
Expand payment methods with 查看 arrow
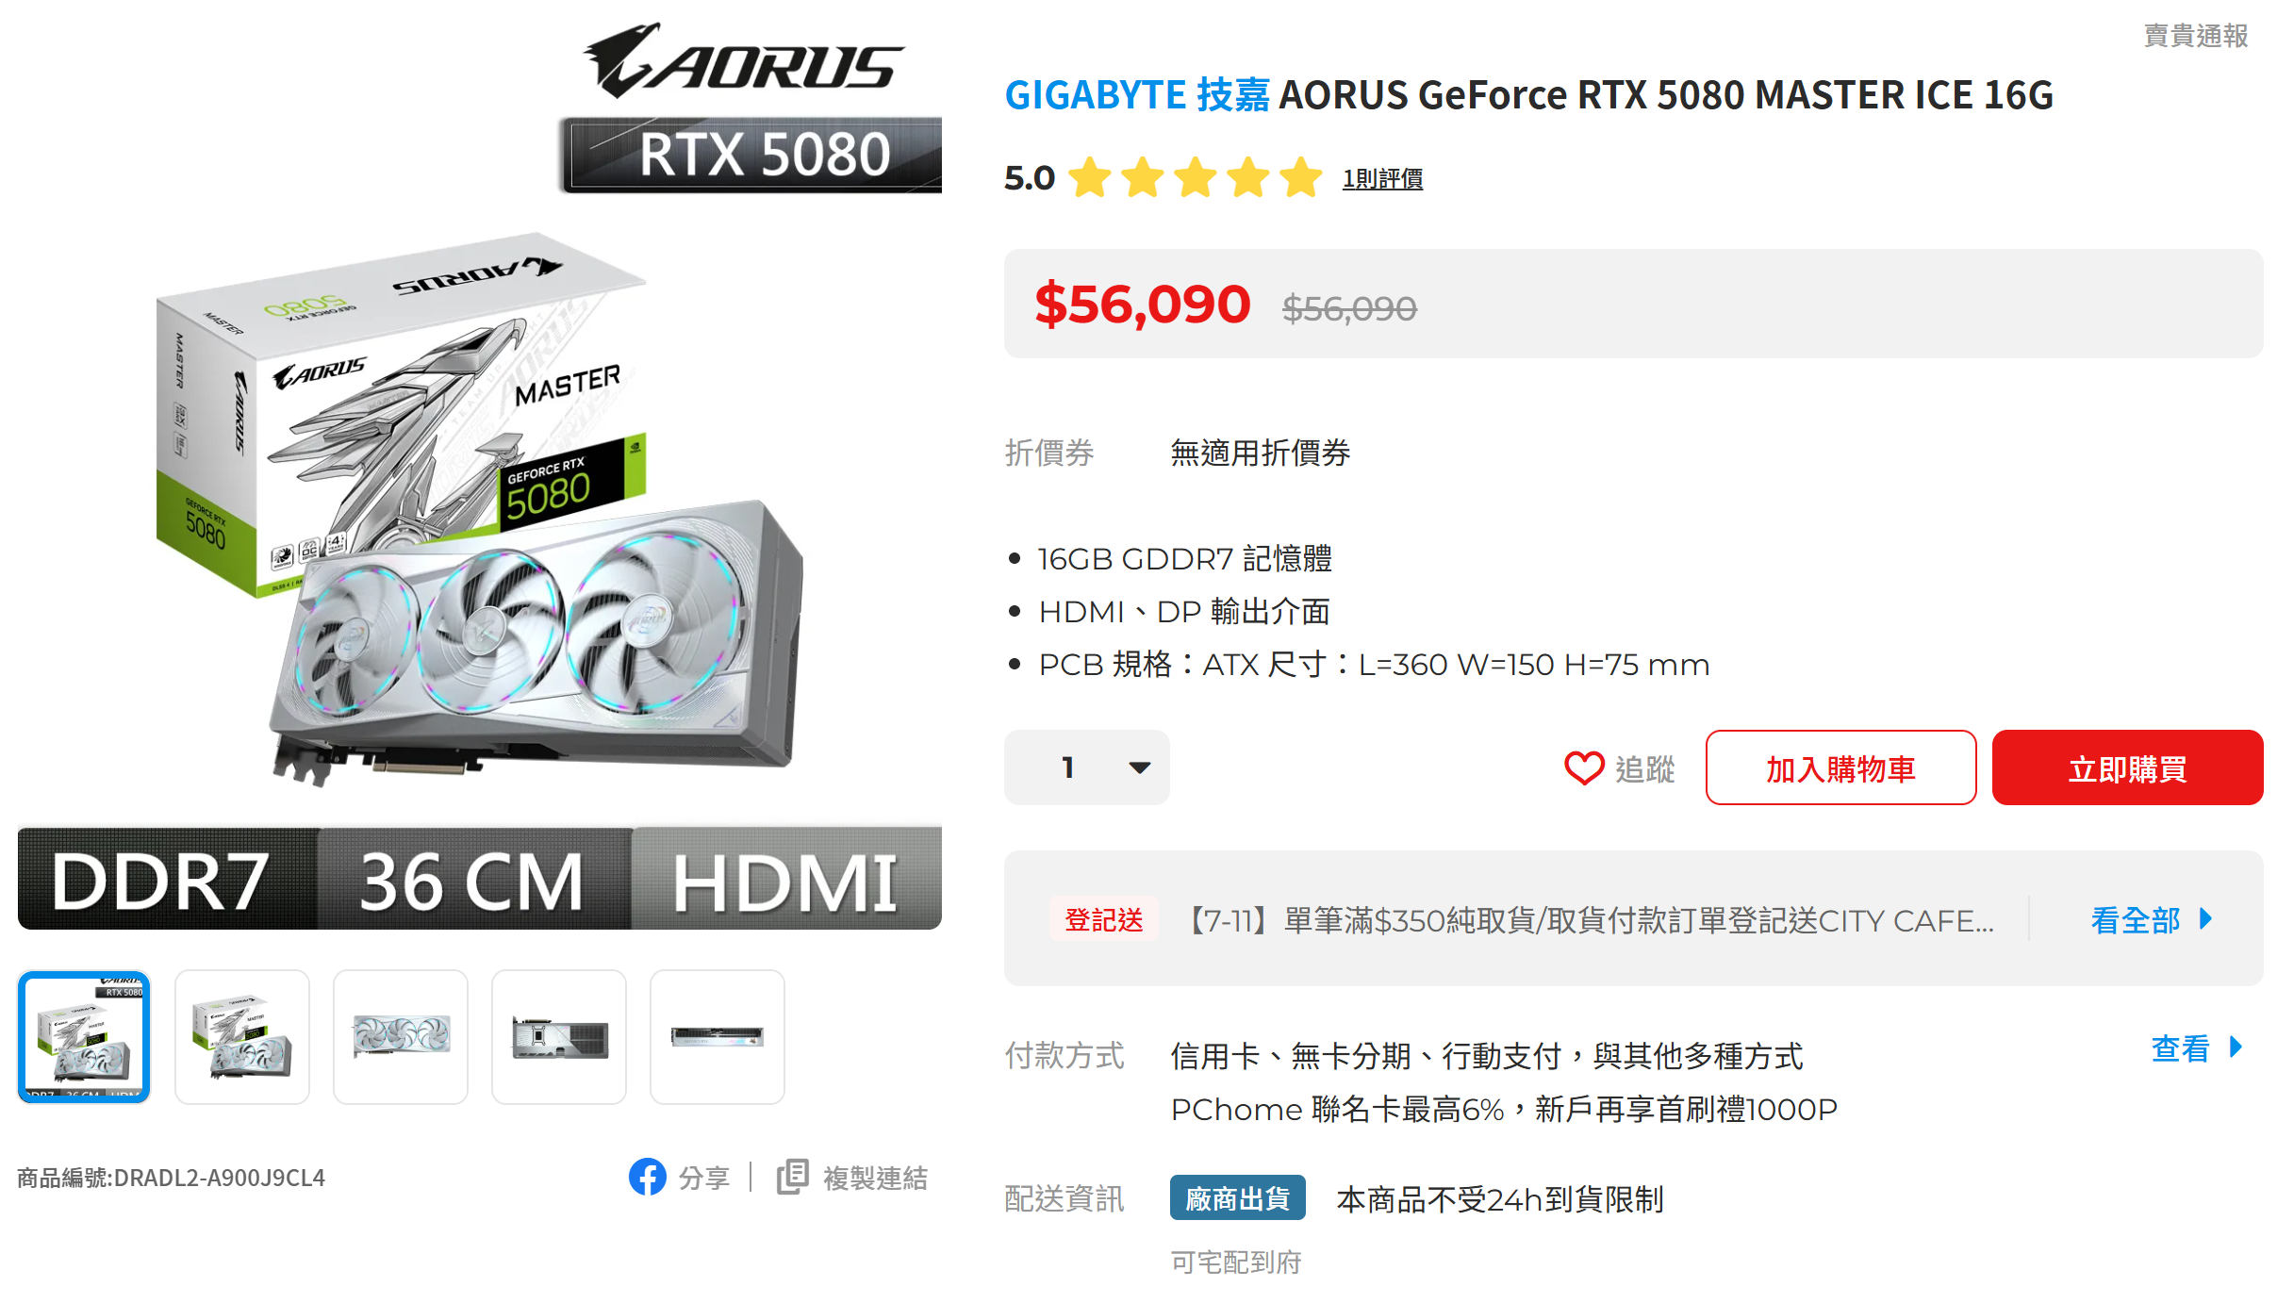pyautogui.click(x=2196, y=1047)
